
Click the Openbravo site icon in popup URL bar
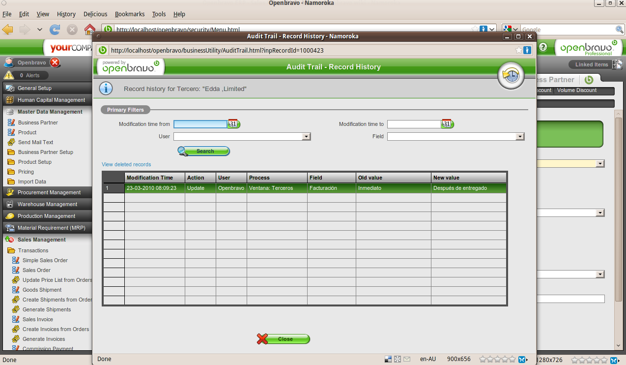(103, 50)
